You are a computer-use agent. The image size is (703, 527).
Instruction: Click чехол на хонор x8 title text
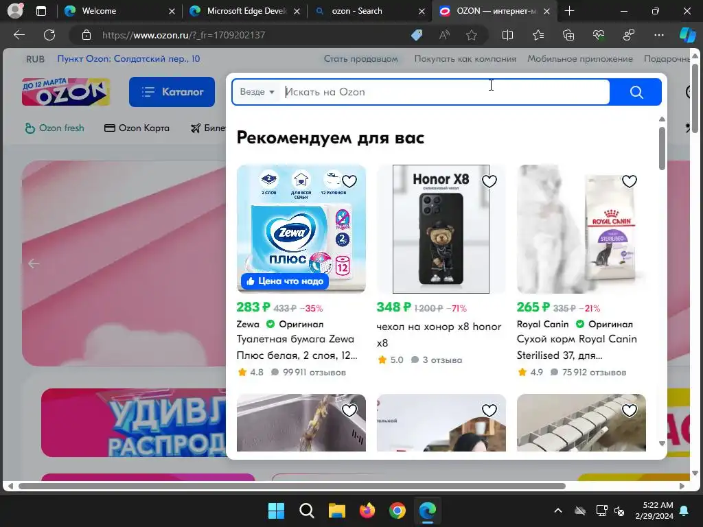tap(439, 335)
